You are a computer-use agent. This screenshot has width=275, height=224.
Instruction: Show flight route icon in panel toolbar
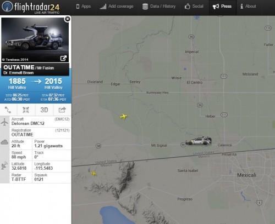point(8,110)
